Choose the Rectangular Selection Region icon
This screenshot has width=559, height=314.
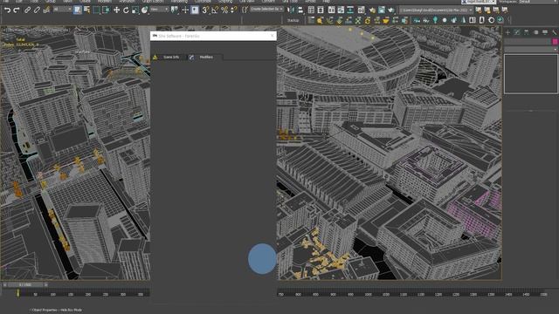click(97, 10)
